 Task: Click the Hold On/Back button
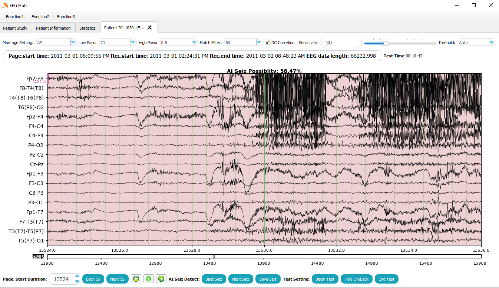point(357,279)
